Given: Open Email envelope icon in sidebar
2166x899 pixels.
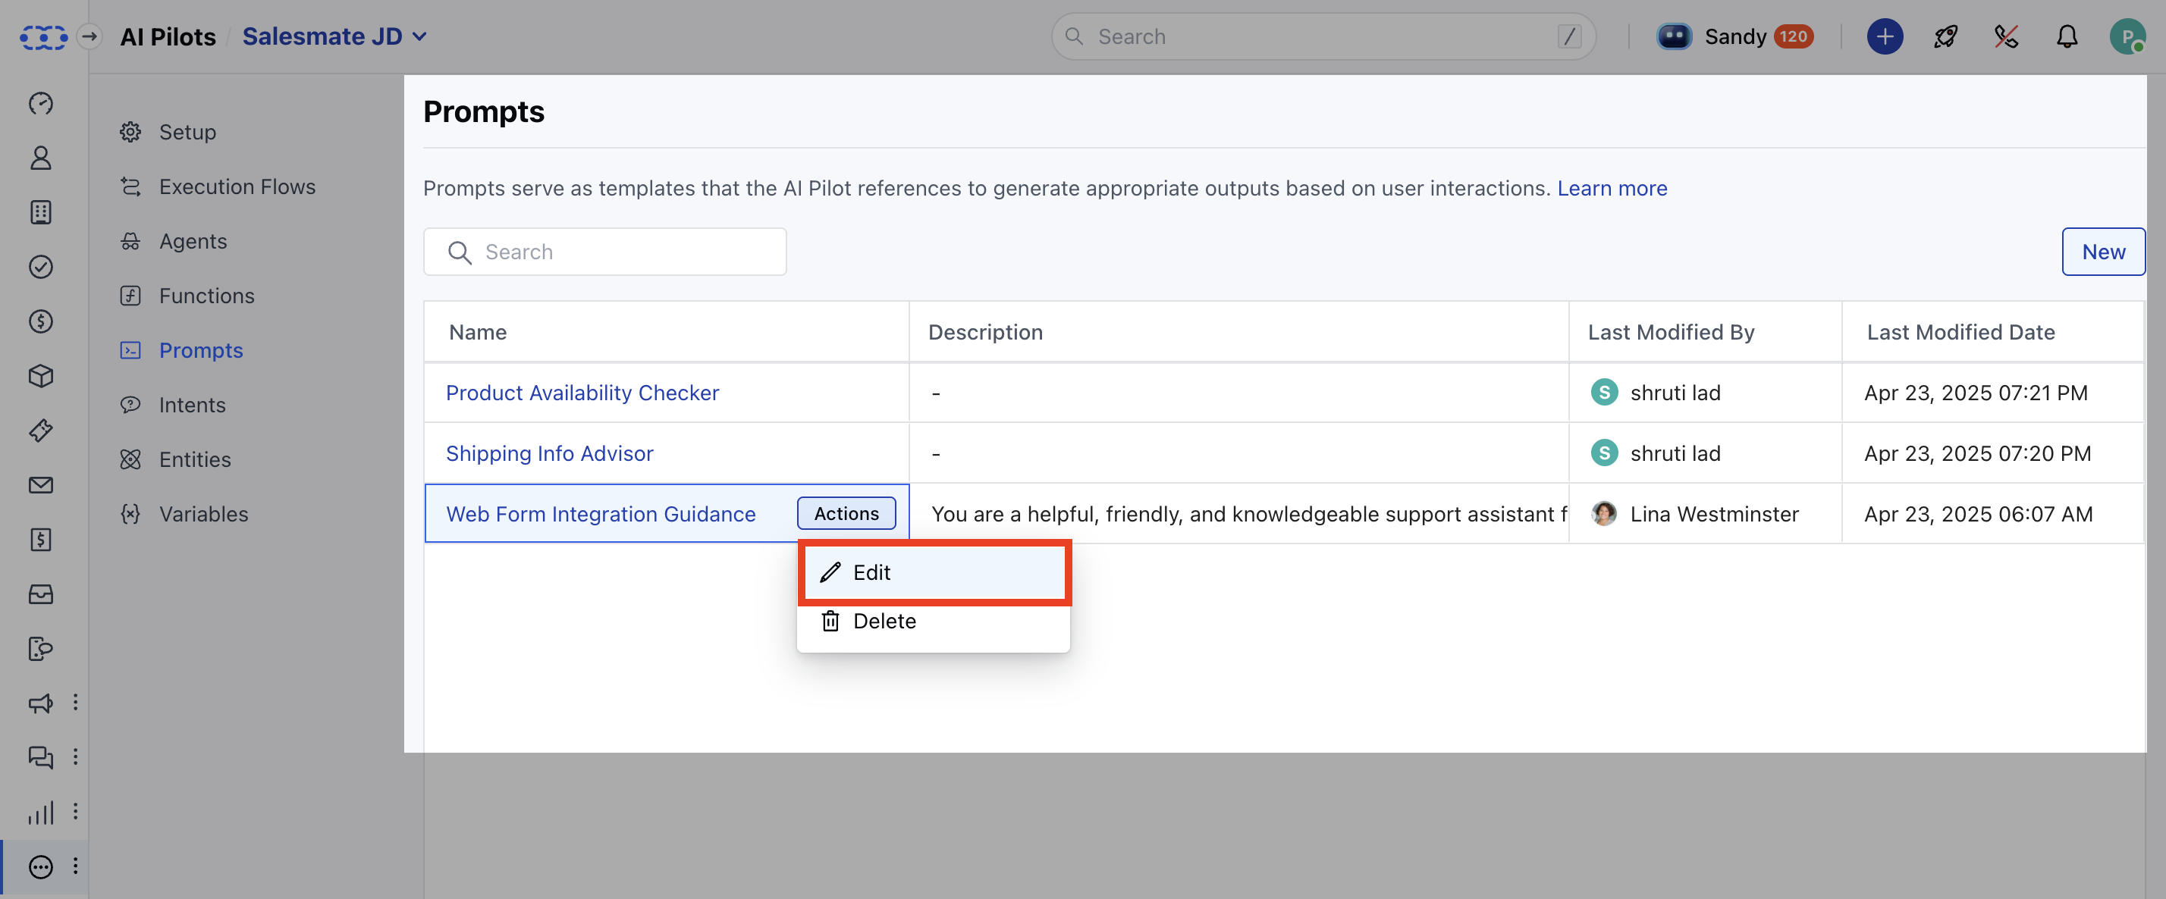Looking at the screenshot, I should coord(40,486).
